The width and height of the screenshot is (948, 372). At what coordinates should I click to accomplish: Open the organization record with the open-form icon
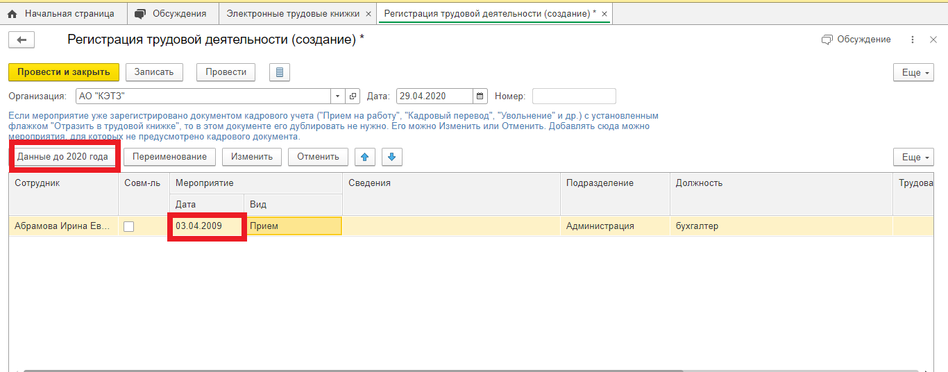click(x=353, y=96)
